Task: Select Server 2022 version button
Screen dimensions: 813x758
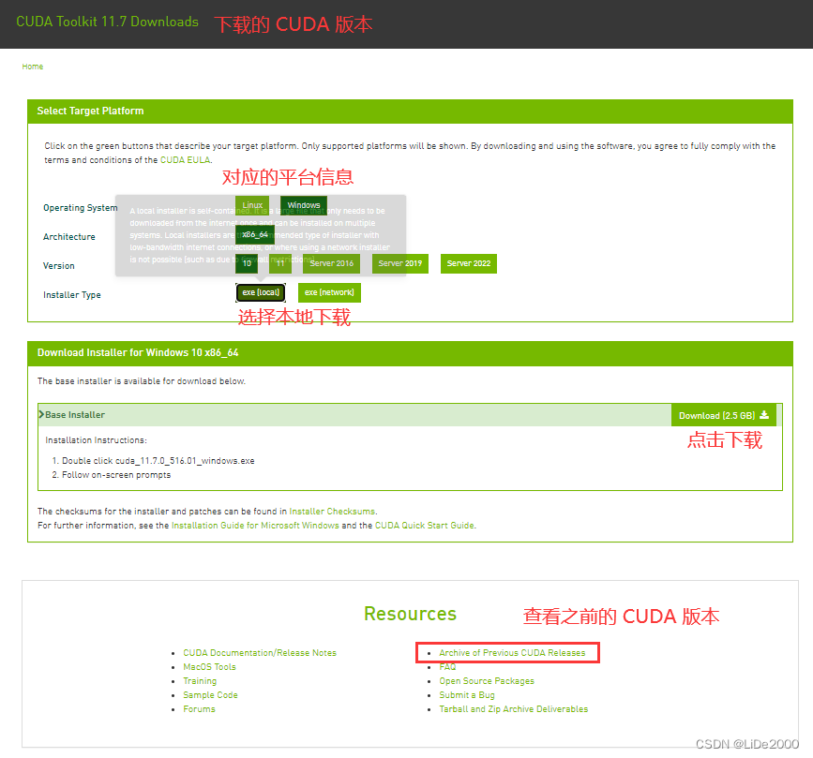Action: tap(469, 263)
